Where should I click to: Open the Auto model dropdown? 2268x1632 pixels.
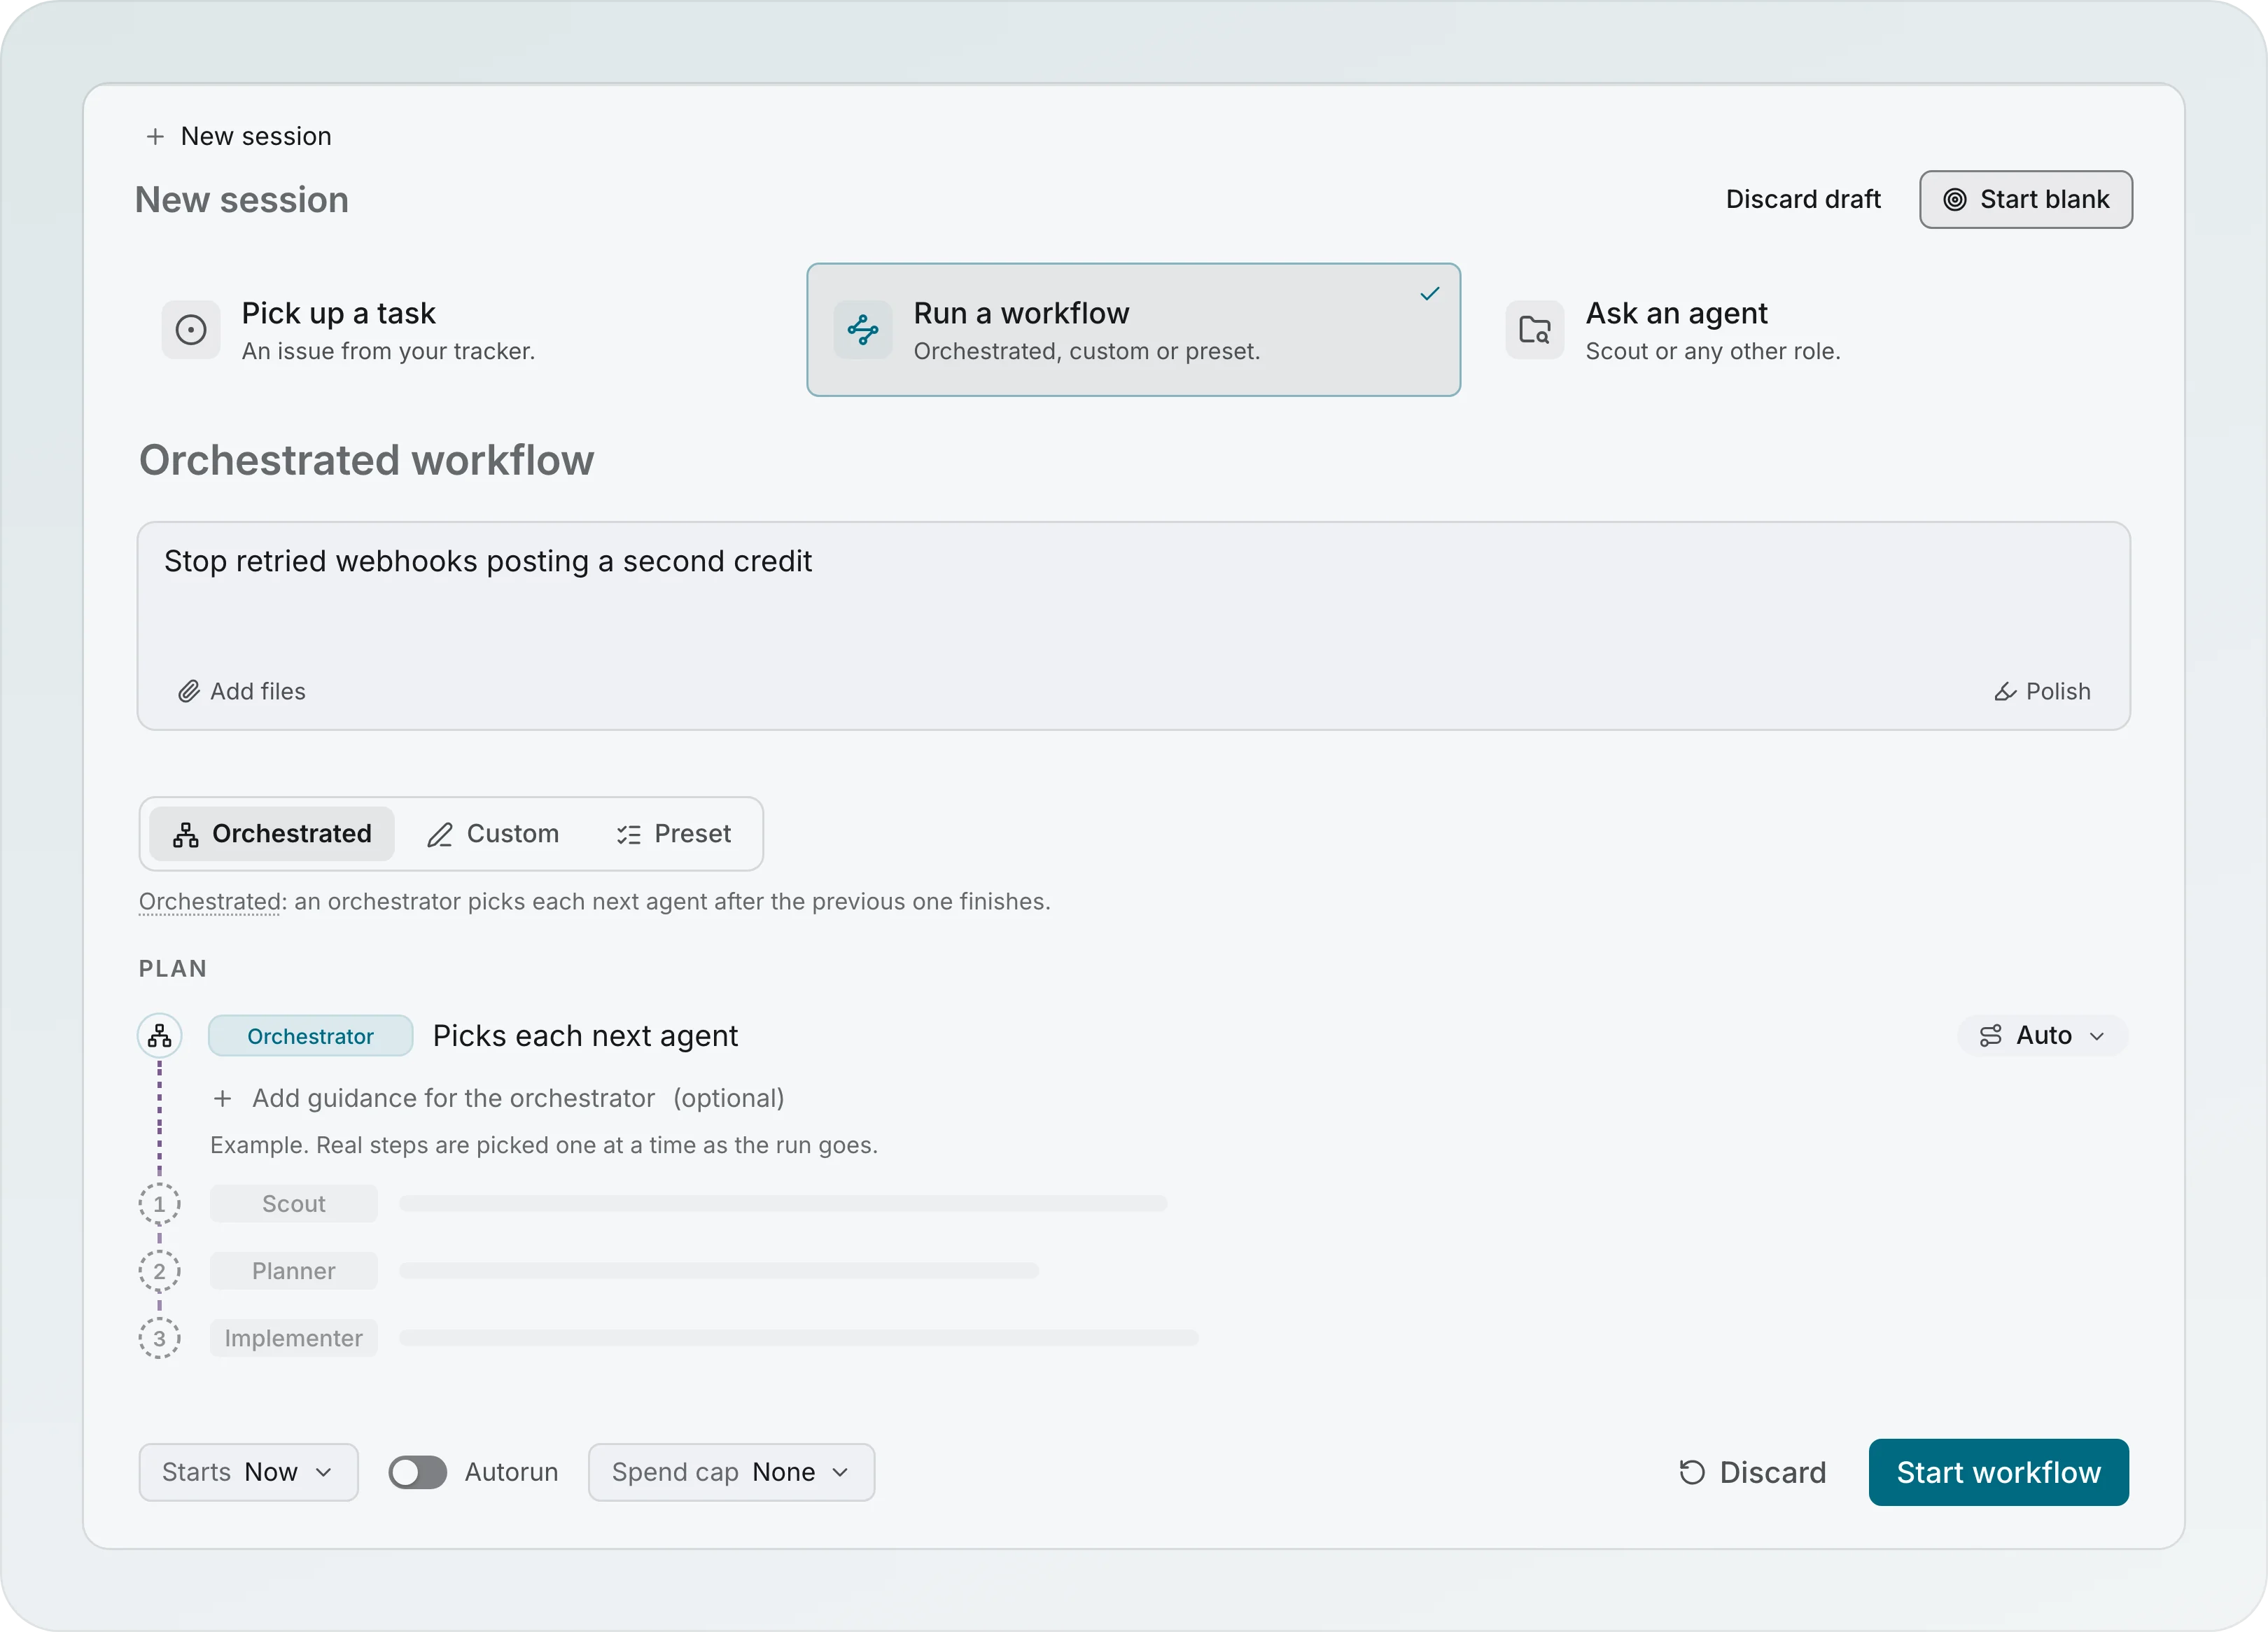(x=2042, y=1035)
